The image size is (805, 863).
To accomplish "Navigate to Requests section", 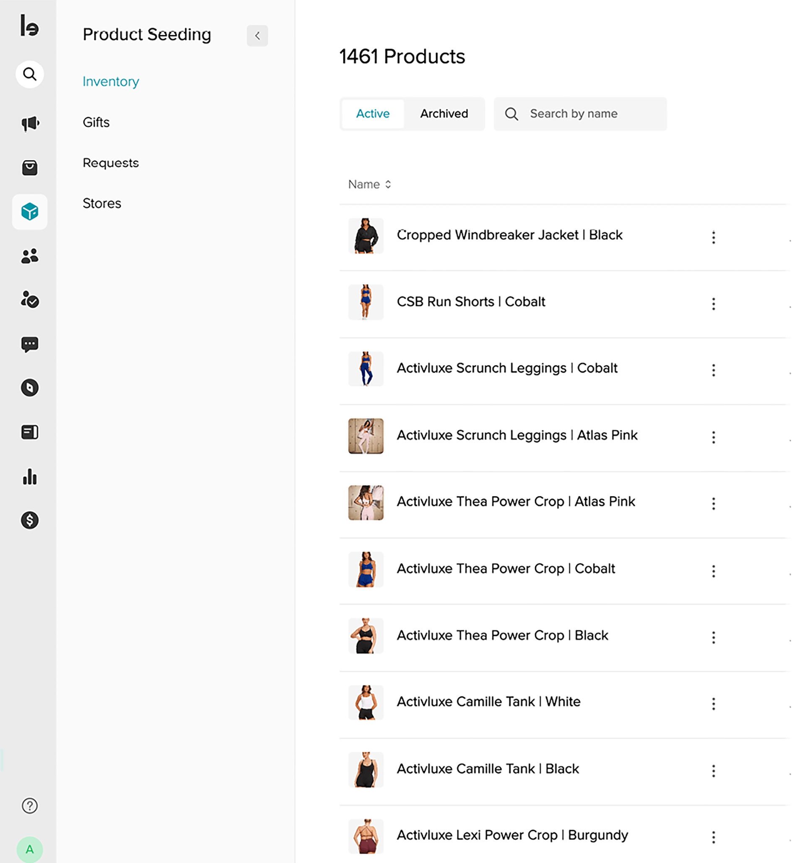I will coord(111,162).
